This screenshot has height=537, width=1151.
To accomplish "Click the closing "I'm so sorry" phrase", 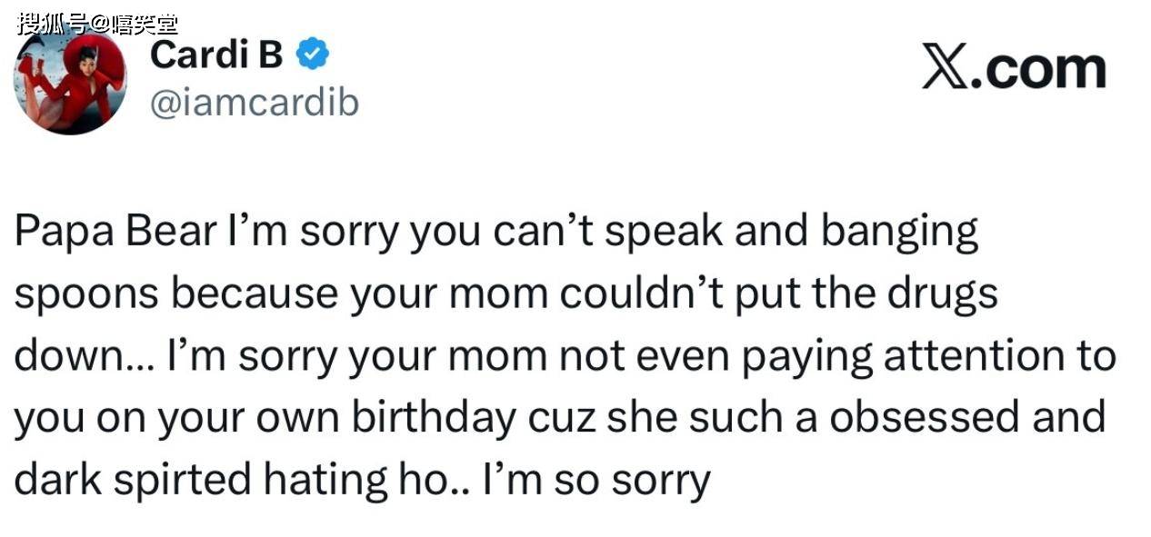I will point(597,479).
